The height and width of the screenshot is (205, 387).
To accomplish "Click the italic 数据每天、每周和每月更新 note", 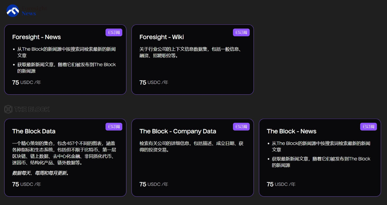I will point(41,173).
